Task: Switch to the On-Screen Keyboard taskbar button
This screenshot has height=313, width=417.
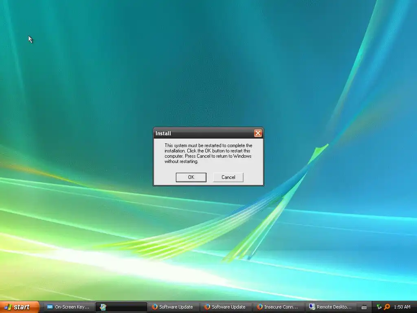Action: tap(68, 307)
